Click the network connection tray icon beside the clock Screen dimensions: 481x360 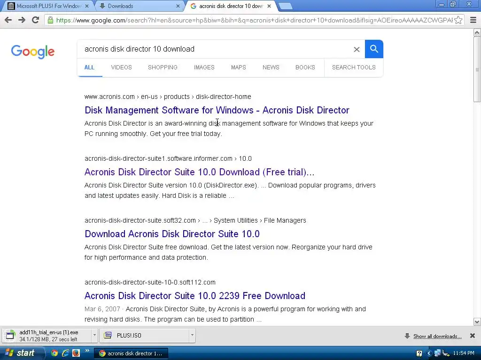point(446,353)
